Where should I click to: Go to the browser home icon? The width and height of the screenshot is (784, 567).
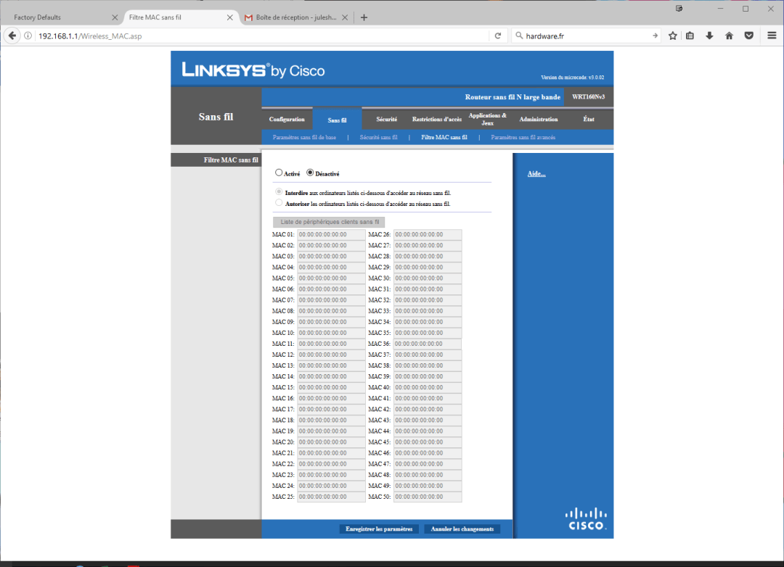pyautogui.click(x=729, y=36)
